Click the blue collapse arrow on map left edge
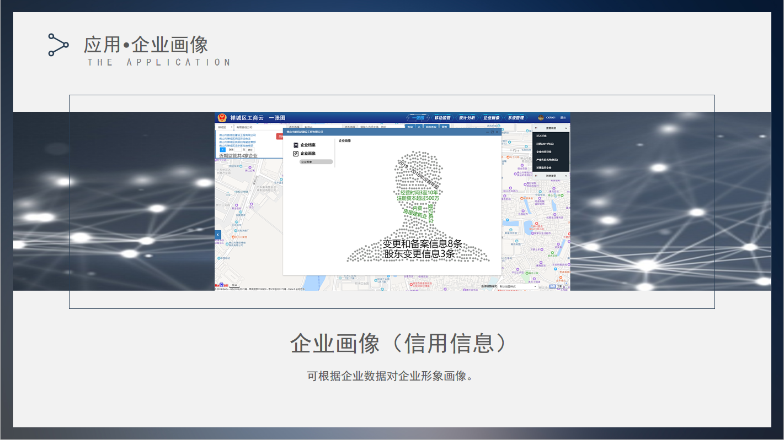784x440 pixels. [x=218, y=235]
